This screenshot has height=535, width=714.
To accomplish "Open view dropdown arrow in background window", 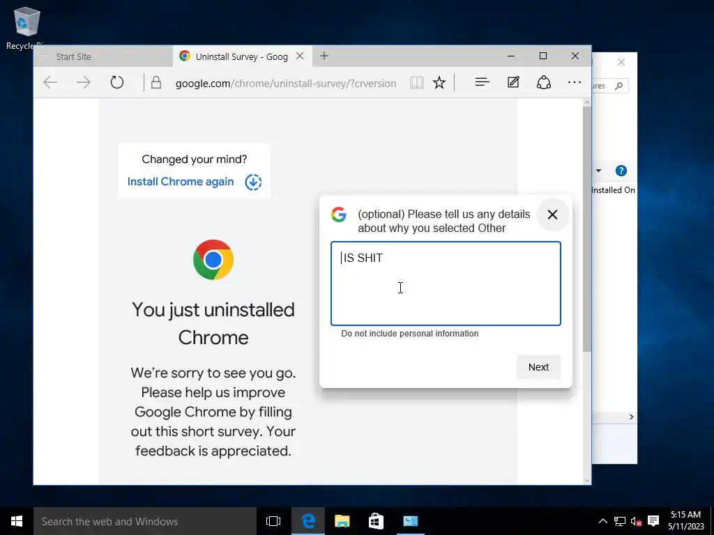I will (598, 171).
